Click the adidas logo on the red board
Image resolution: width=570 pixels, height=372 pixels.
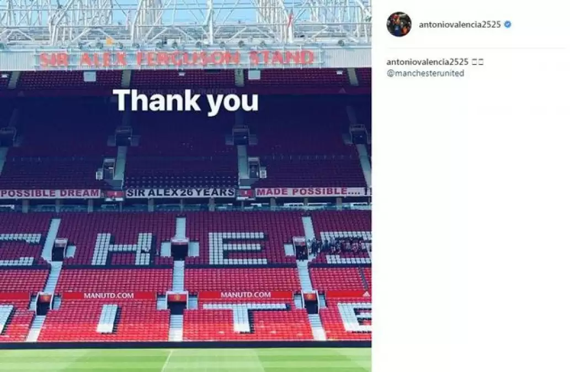point(366,295)
